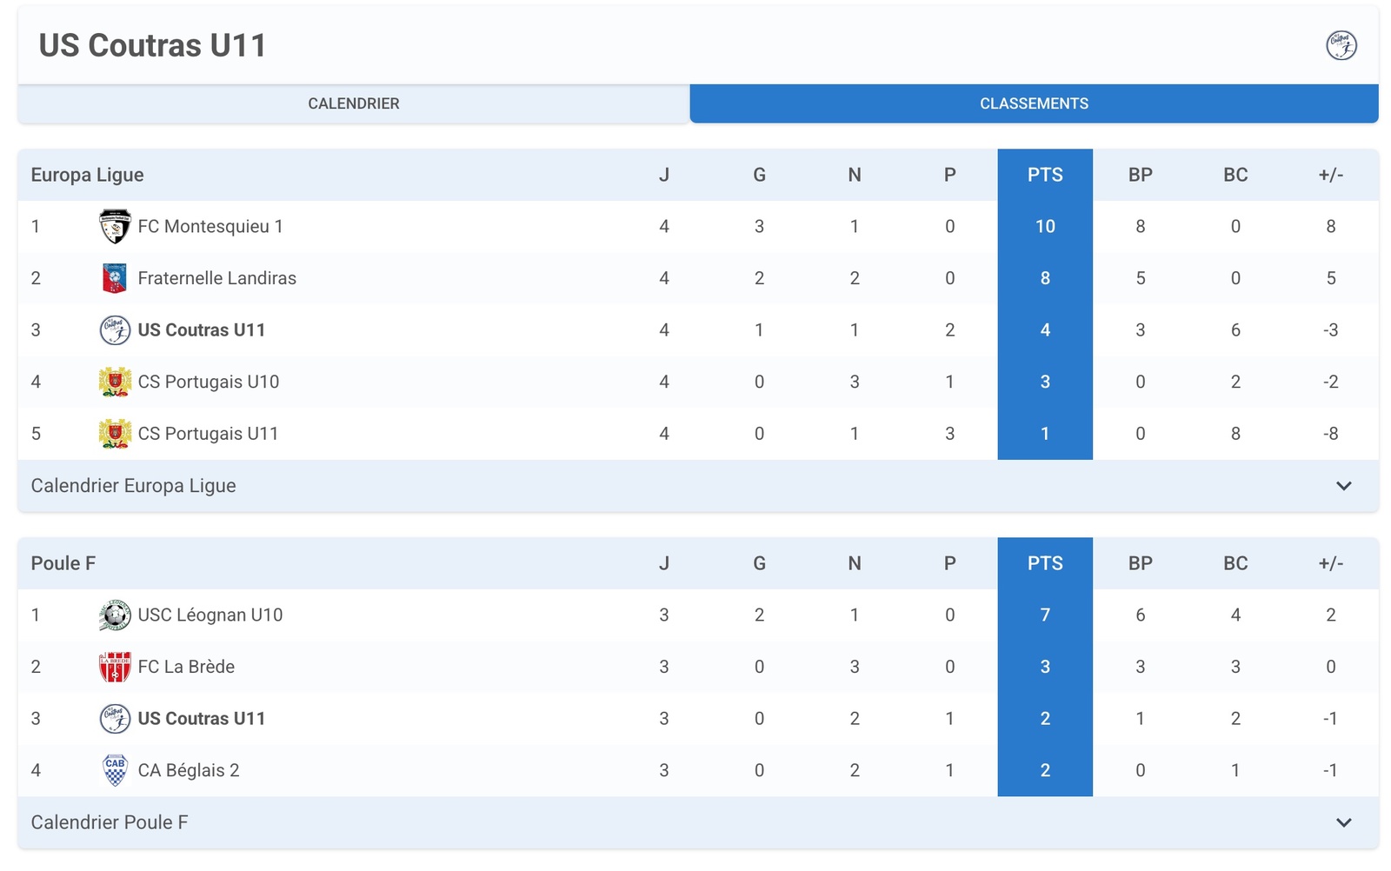Click the Fraternelle Landiras team crest
Viewport: 1391px width, 871px height.
point(115,278)
